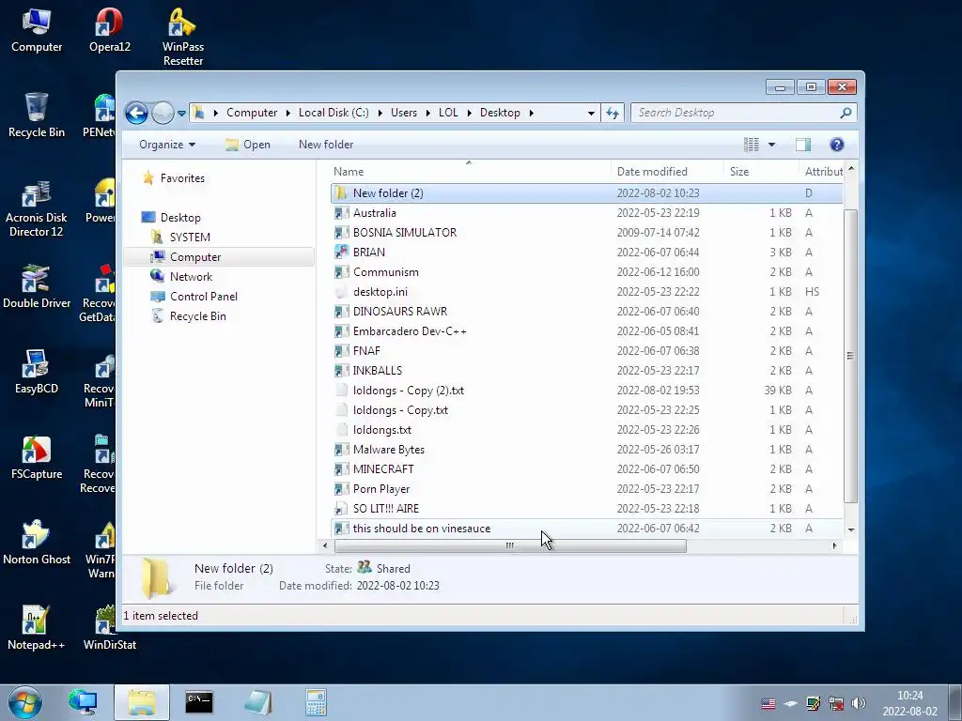962x721 pixels.
Task: Open FSCapture desktop shortcut
Action: point(37,457)
